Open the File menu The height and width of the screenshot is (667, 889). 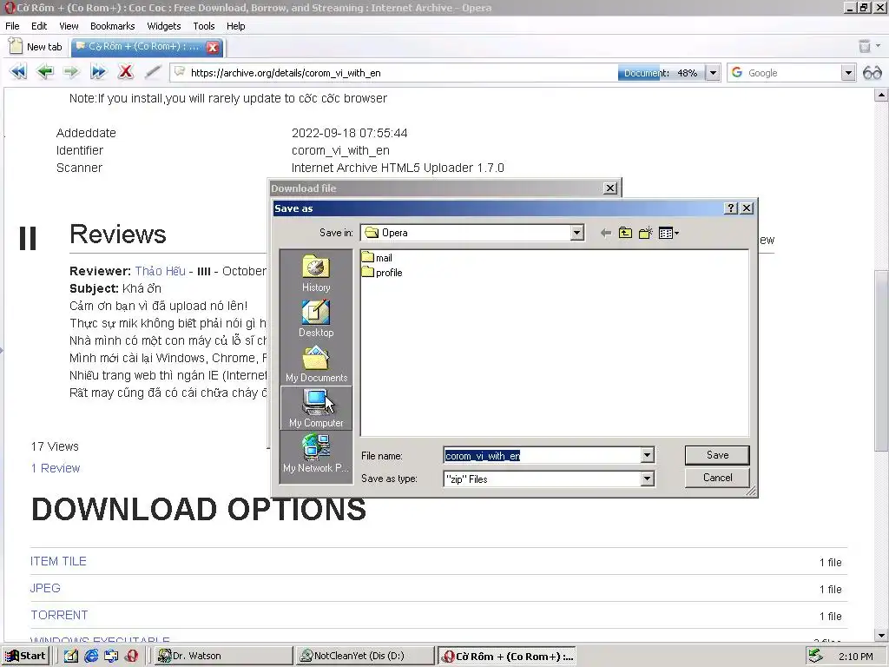pyautogui.click(x=12, y=26)
